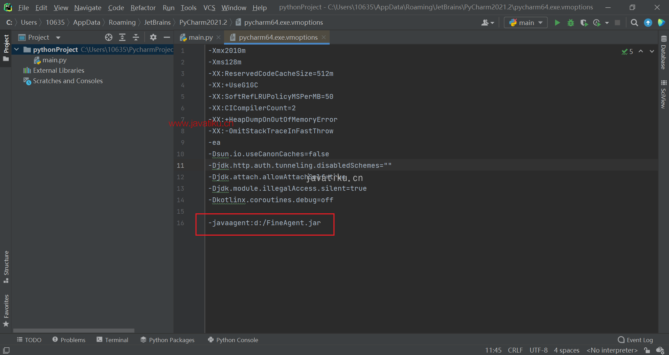Screen dimensions: 669x355
Task: Run with coverage icon in toolbar
Action: click(584, 23)
